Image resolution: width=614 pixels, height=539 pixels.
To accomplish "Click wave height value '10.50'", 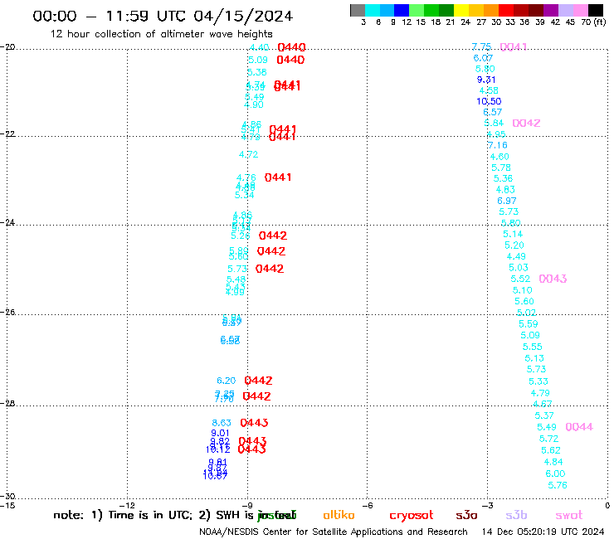I will coord(489,101).
